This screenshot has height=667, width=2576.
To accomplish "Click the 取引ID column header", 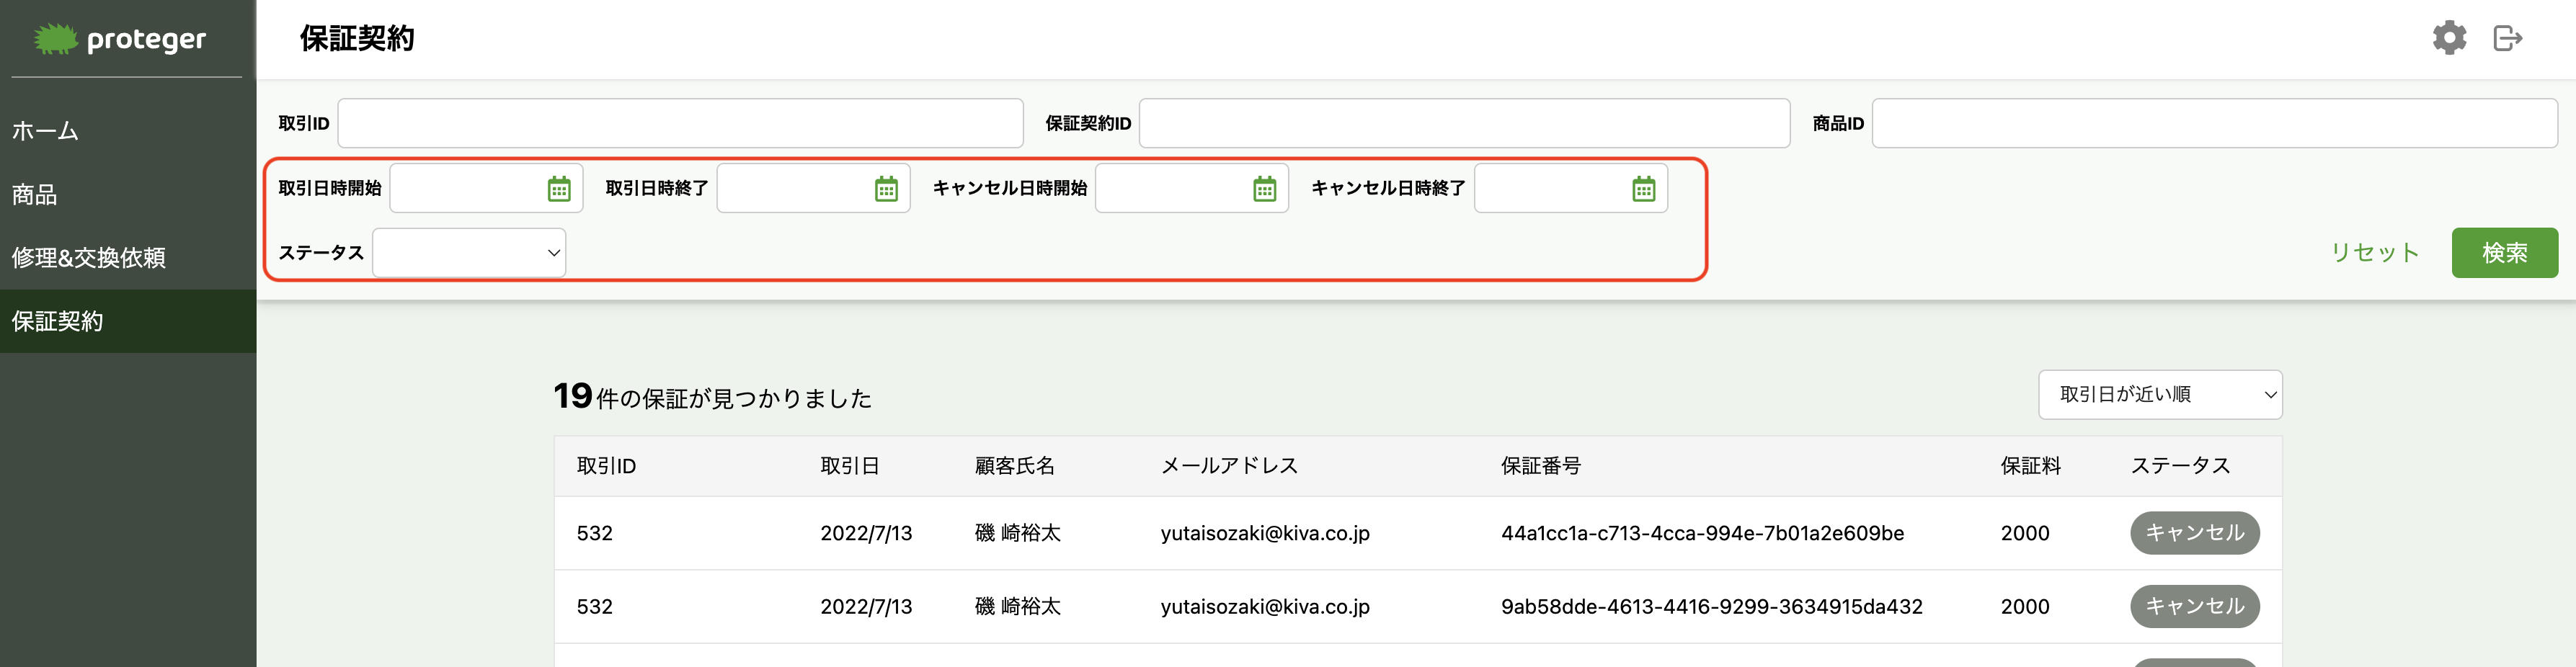I will click(x=606, y=466).
